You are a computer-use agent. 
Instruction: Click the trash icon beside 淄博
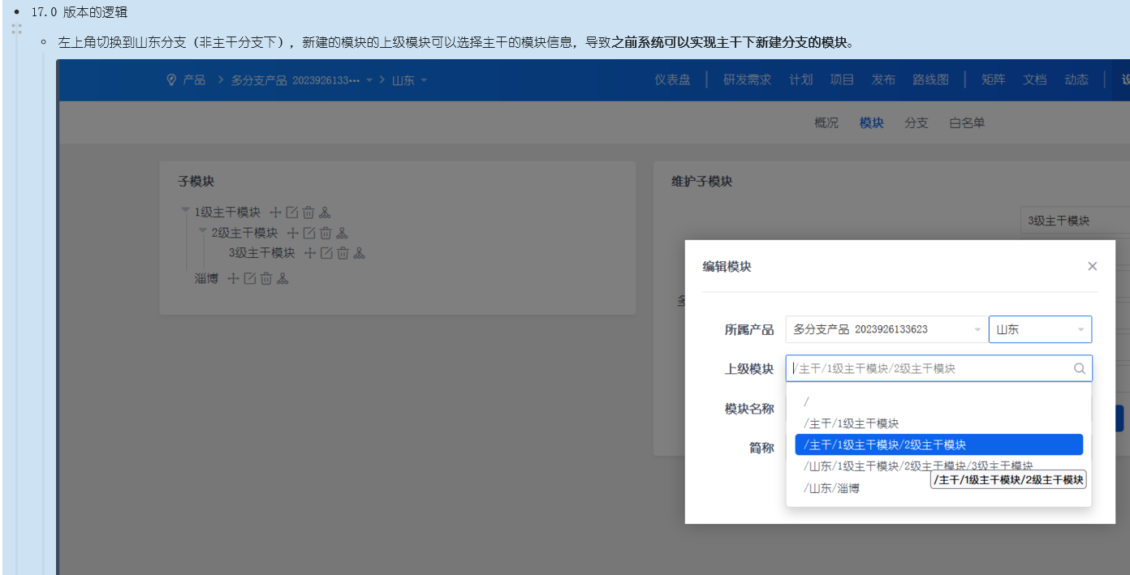click(266, 279)
